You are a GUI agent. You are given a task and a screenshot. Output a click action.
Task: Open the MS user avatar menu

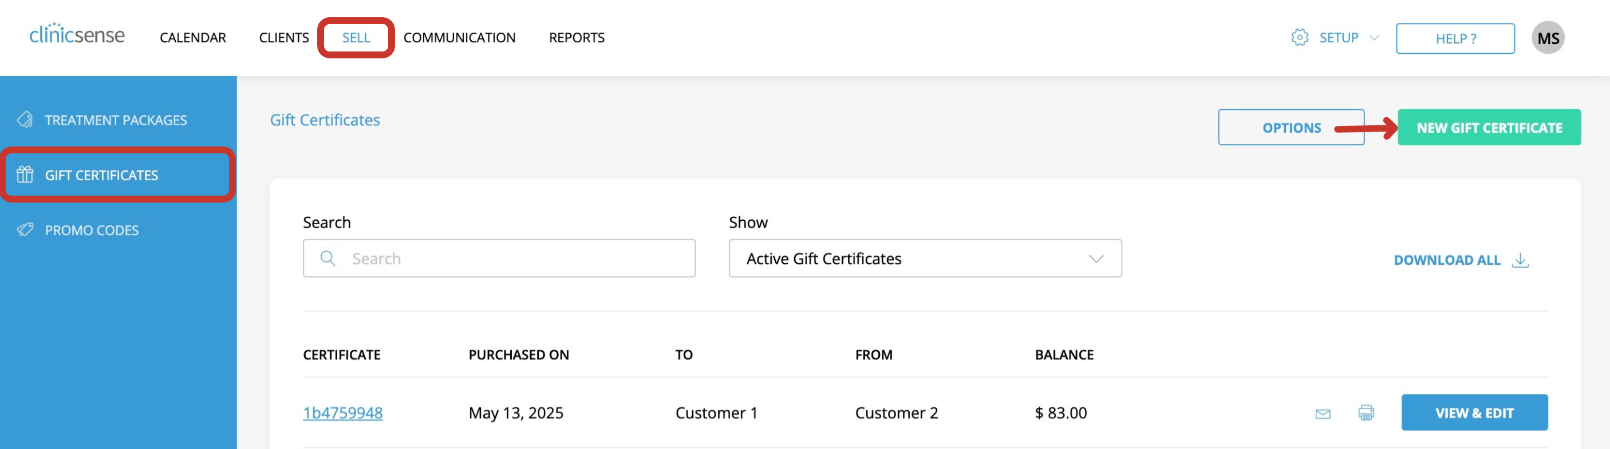click(x=1548, y=38)
